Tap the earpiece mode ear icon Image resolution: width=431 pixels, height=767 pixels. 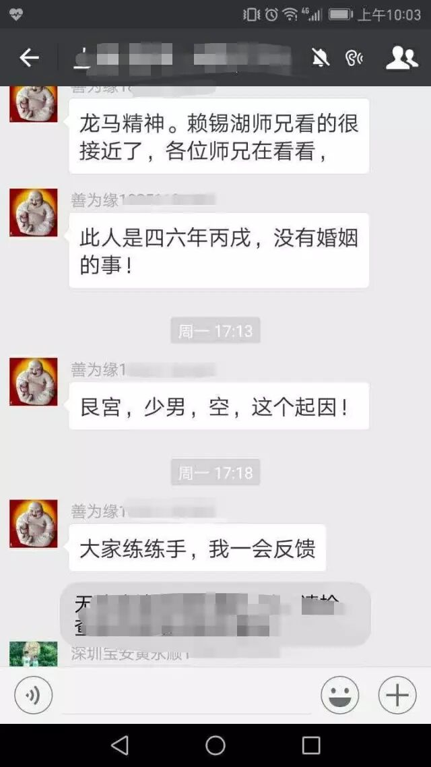click(354, 58)
